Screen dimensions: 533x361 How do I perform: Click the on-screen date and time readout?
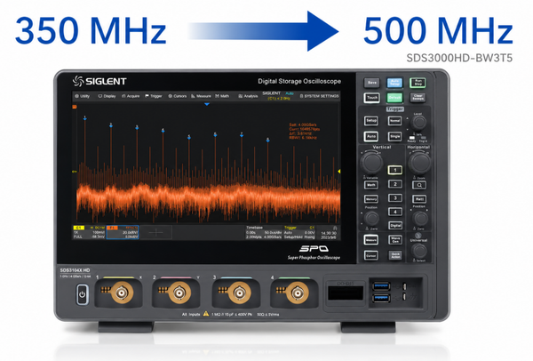pos(329,235)
